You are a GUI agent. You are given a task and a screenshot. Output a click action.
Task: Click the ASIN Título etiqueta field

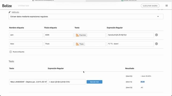click(59, 35)
